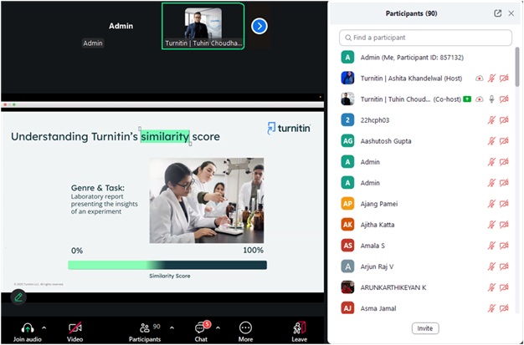Start video with the Video camera icon
This screenshot has height=345, width=524.
[x=75, y=328]
